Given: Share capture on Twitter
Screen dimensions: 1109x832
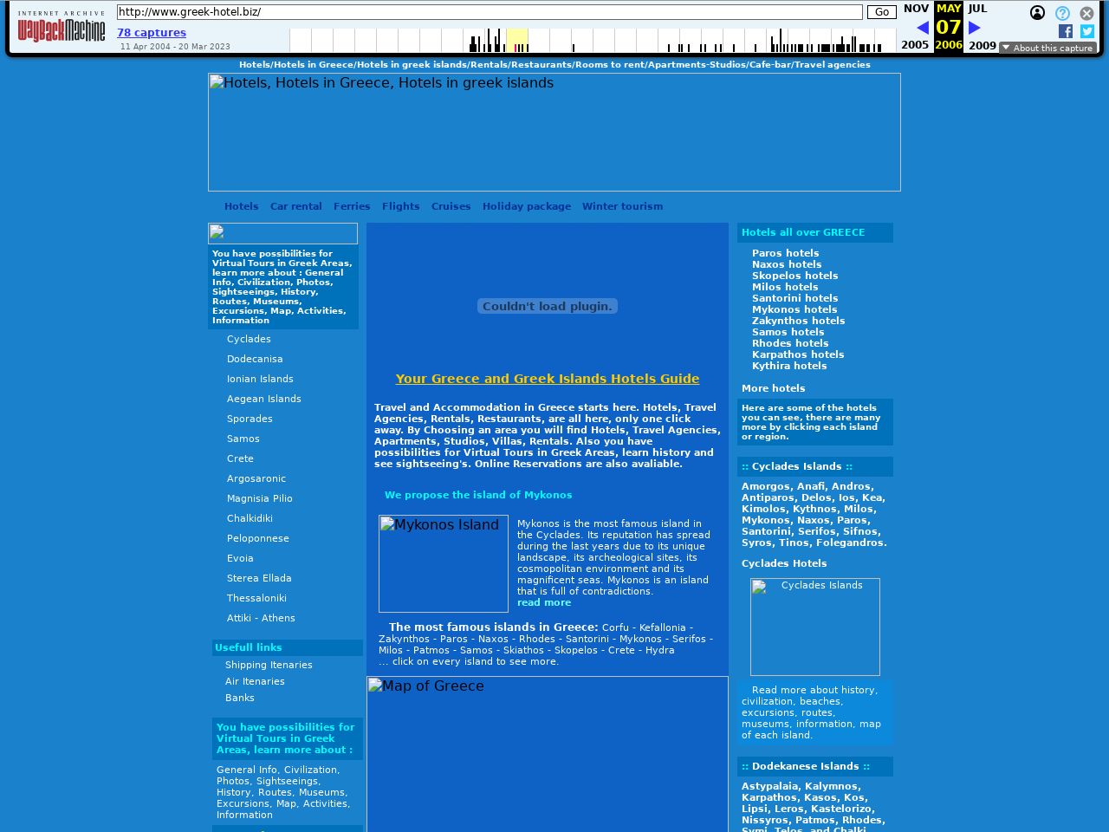Looking at the screenshot, I should point(1087,31).
